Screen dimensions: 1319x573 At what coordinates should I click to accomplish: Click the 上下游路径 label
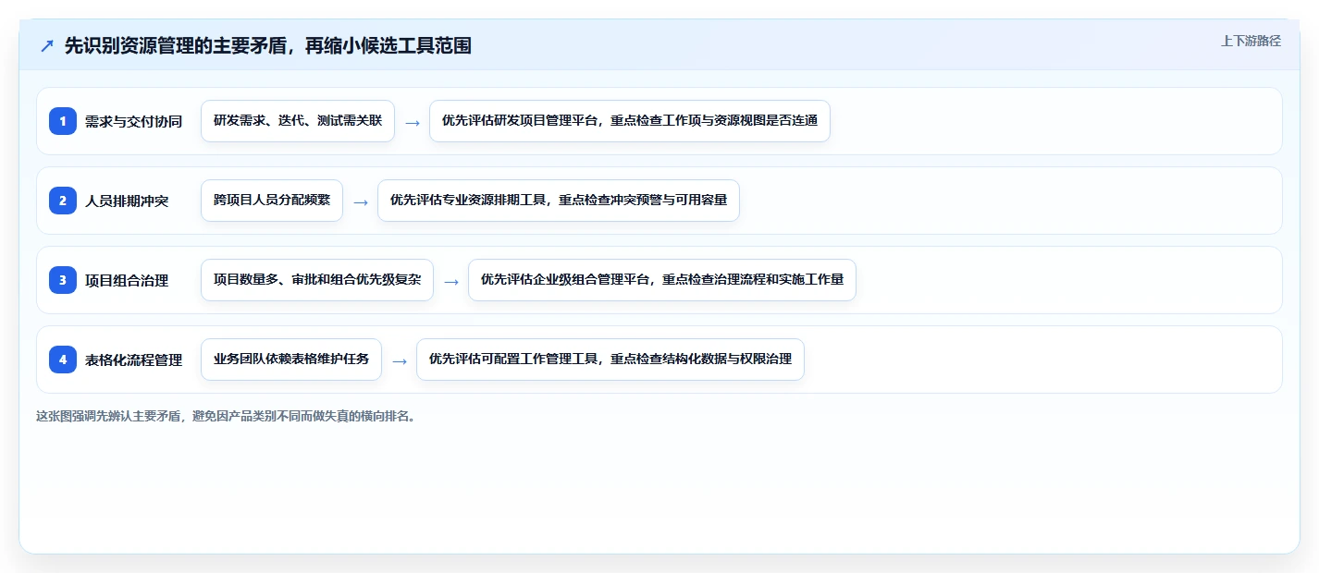[1251, 41]
